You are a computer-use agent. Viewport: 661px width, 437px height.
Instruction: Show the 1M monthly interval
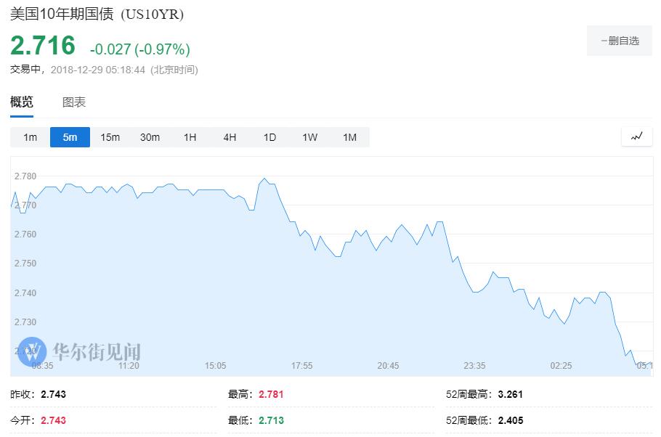tap(349, 137)
